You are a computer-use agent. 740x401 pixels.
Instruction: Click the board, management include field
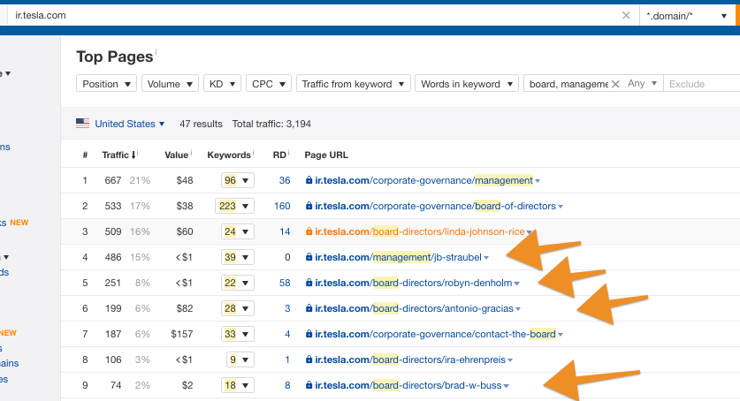(x=568, y=84)
